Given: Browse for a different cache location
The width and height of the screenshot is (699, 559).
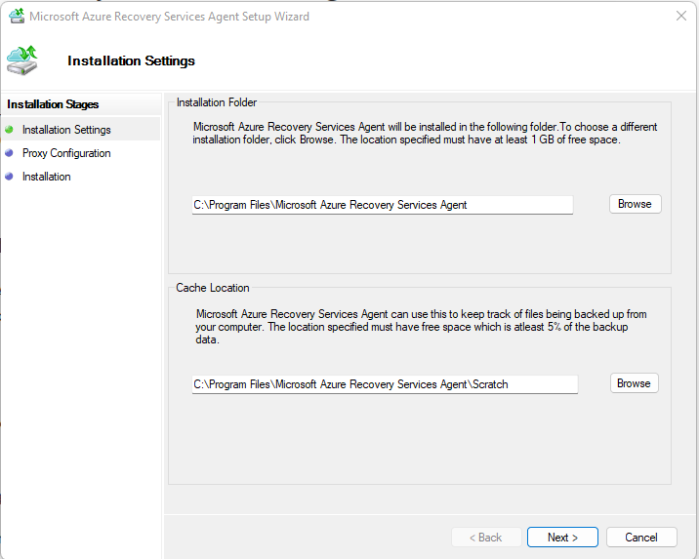Looking at the screenshot, I should pyautogui.click(x=634, y=383).
